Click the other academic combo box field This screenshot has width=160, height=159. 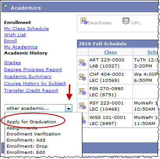pos(38,108)
